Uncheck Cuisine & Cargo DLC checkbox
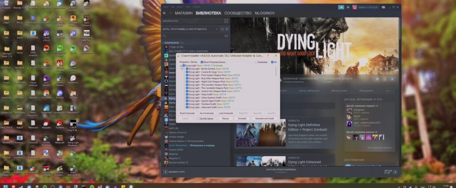Viewport: 456px width, 188px height. tap(187, 72)
